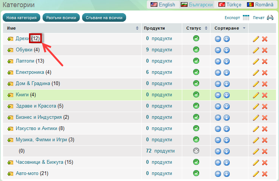The image size is (279, 181).
Task: Switch language to Türkçe tab
Action: pyautogui.click(x=230, y=5)
